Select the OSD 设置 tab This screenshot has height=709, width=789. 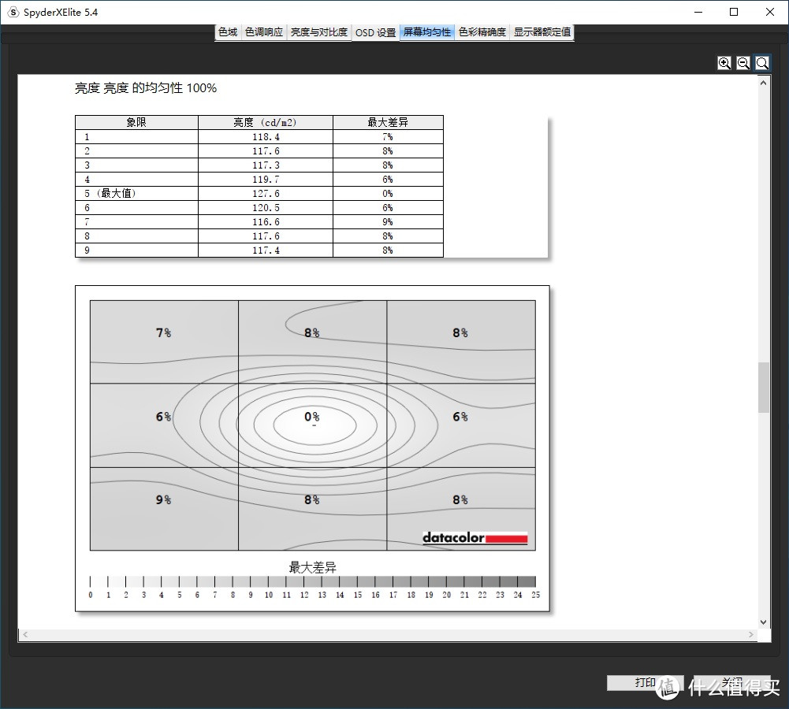[375, 32]
